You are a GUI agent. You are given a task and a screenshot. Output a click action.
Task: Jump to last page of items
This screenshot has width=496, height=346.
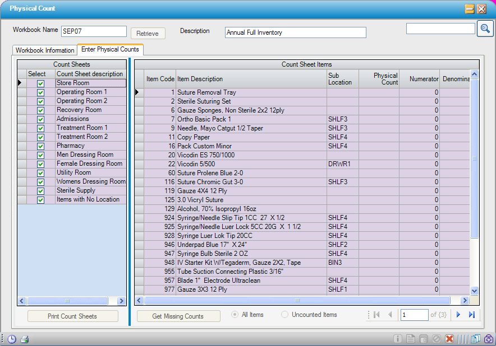pyautogui.click(x=472, y=315)
